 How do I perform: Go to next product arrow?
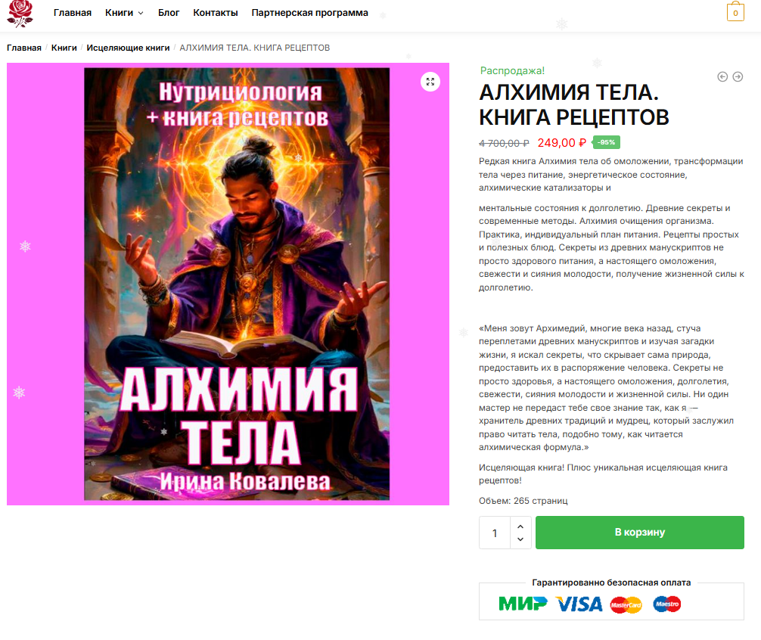click(x=738, y=76)
